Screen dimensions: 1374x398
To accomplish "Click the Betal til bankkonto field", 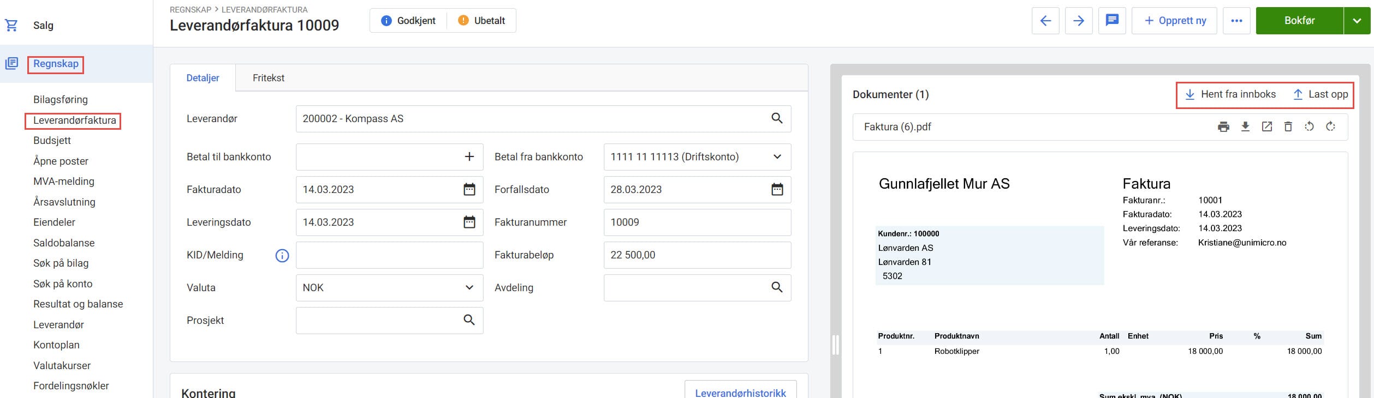I will click(389, 157).
